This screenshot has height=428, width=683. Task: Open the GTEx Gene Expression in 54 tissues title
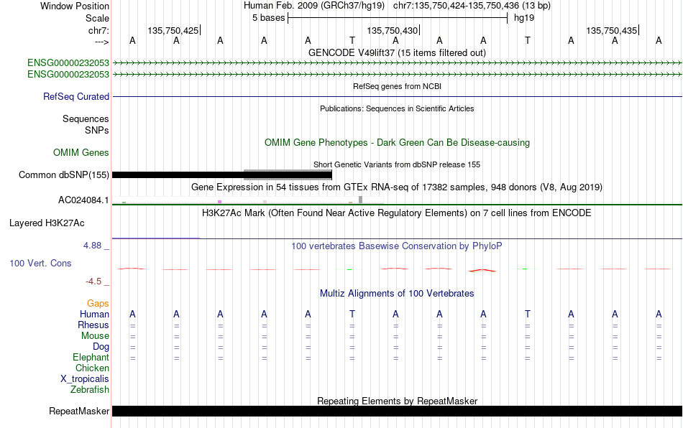[x=397, y=187]
